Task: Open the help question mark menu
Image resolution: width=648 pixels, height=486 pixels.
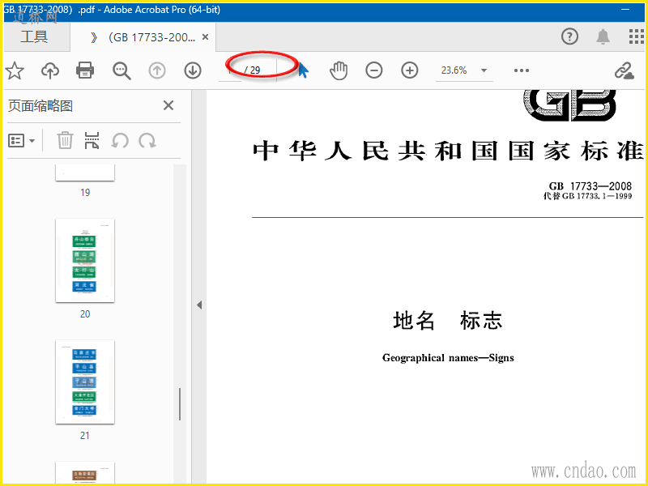Action: point(569,36)
